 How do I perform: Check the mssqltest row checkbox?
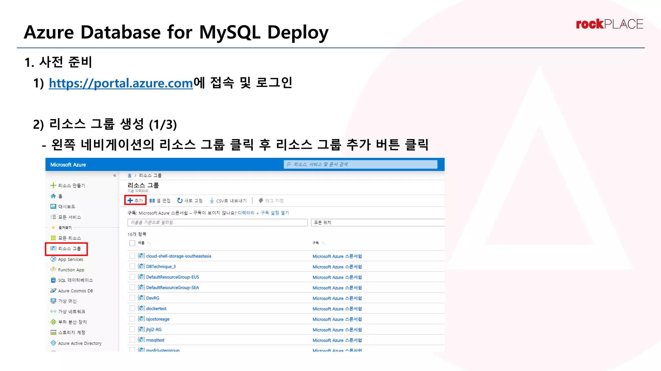(x=132, y=340)
